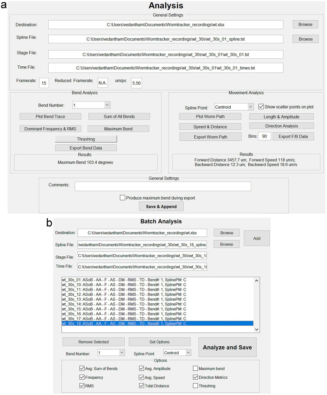Click Direction Analysis button
327x395 pixels.
point(281,126)
